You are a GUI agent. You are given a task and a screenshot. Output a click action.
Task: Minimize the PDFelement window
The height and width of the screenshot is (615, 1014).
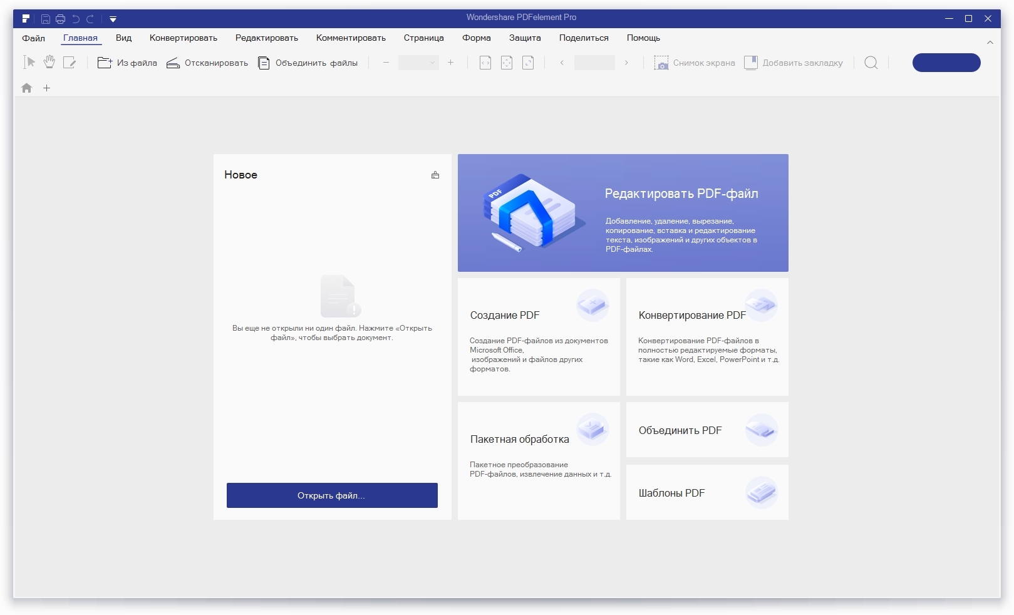949,19
